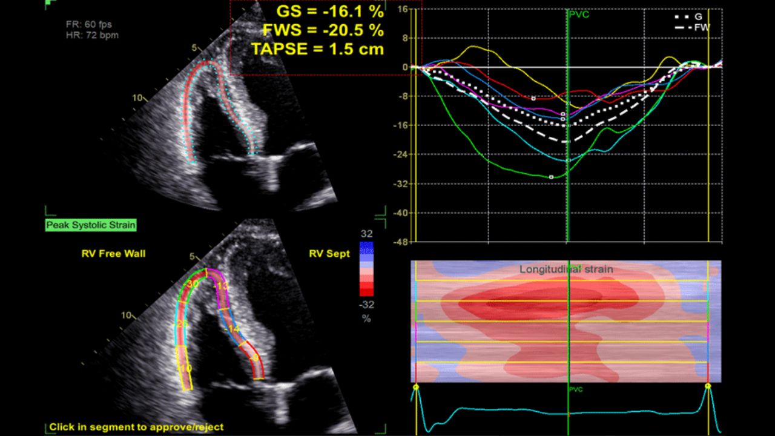775x436 pixels.
Task: Click the strain color scale bar
Action: click(x=366, y=267)
